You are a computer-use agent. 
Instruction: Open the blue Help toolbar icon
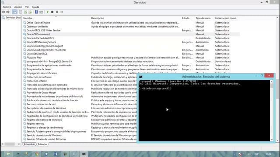pos(36,12)
